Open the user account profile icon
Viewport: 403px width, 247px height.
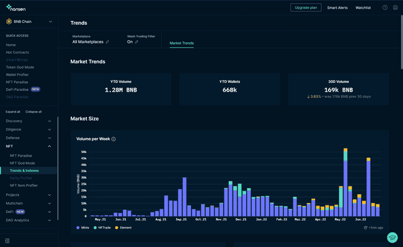click(x=396, y=7)
